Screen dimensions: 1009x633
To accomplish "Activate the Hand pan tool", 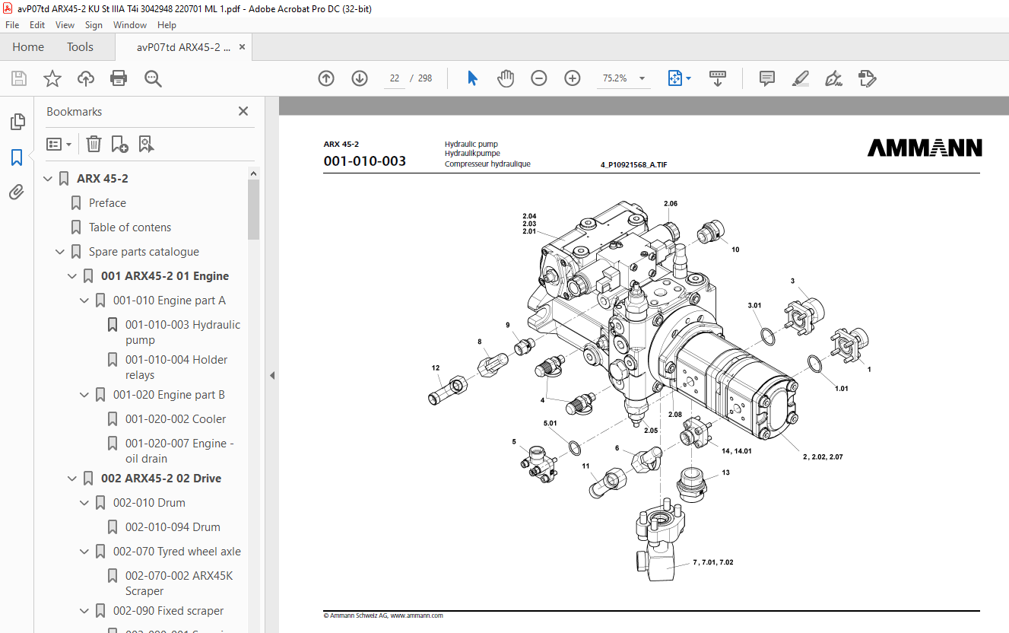I will [x=506, y=78].
